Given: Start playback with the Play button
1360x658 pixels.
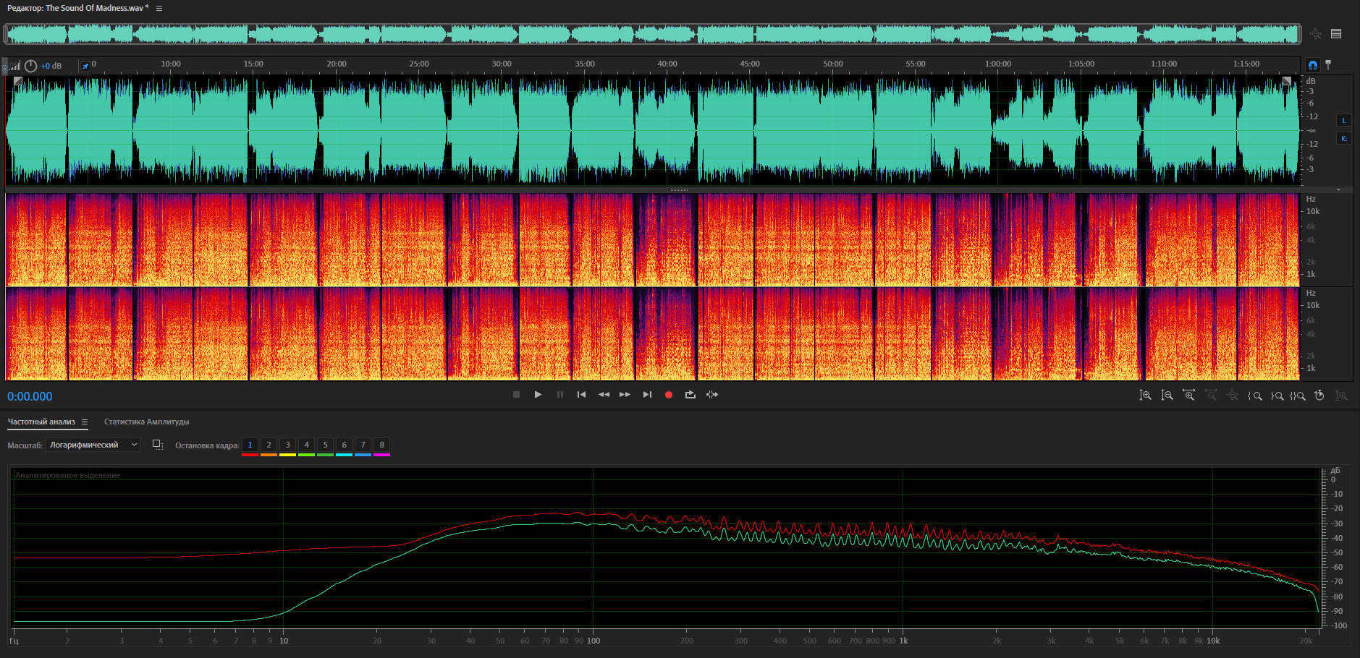Looking at the screenshot, I should (x=538, y=394).
